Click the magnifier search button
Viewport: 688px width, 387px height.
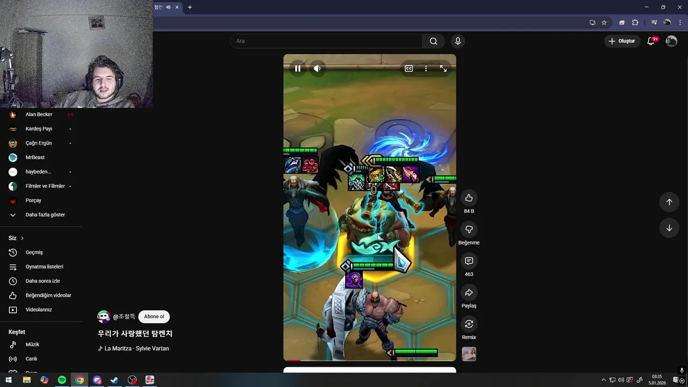(433, 41)
